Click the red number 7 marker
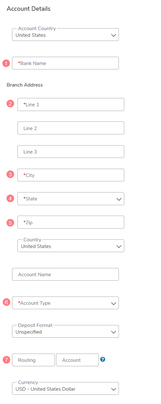Viewport: 161px width, 404px height. click(6, 360)
